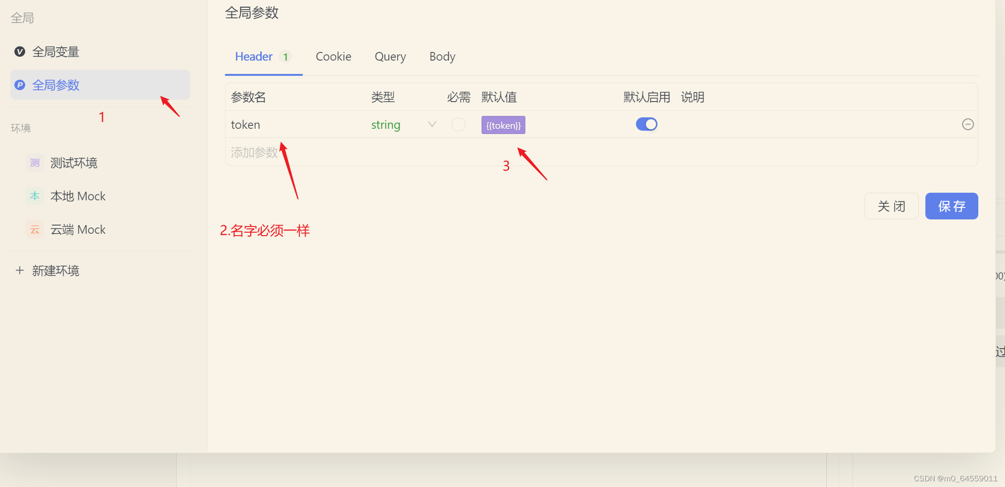Remove the token row with minus icon
Image resolution: width=1005 pixels, height=487 pixels.
point(968,124)
